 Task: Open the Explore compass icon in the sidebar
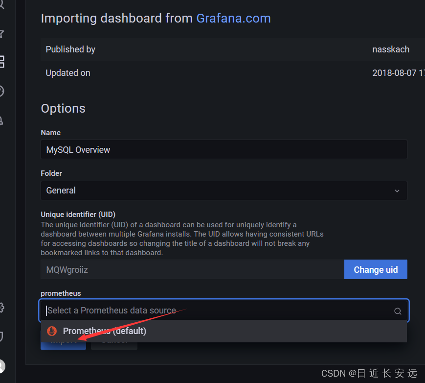(x=1, y=91)
